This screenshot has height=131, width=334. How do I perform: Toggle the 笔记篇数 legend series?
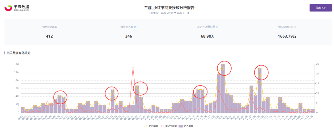tap(151, 126)
